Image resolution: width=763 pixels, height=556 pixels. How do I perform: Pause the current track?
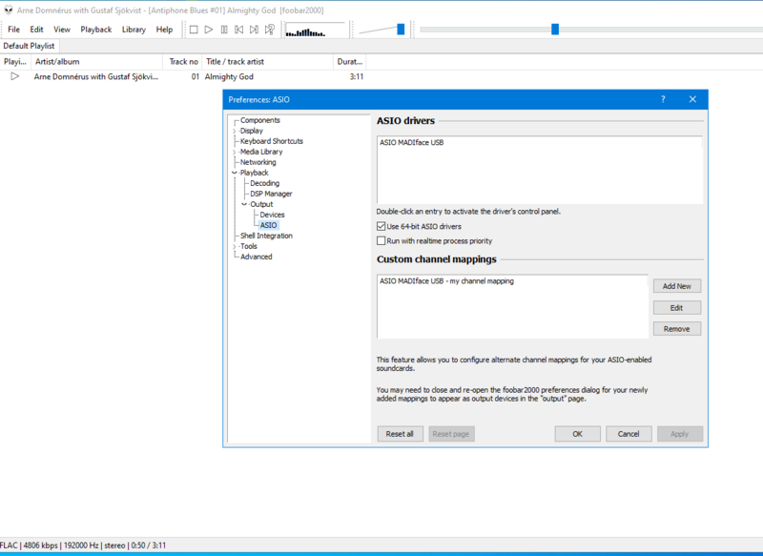(x=224, y=30)
